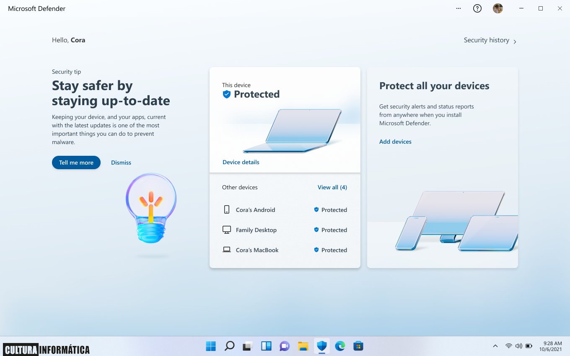Open Teams Chat on taskbar

[285, 346]
